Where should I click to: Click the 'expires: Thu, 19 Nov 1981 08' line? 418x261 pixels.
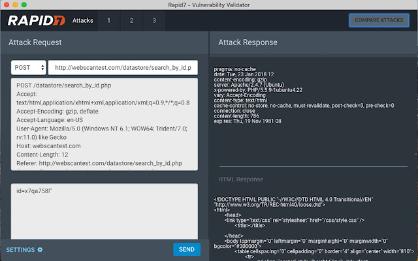click(248, 121)
